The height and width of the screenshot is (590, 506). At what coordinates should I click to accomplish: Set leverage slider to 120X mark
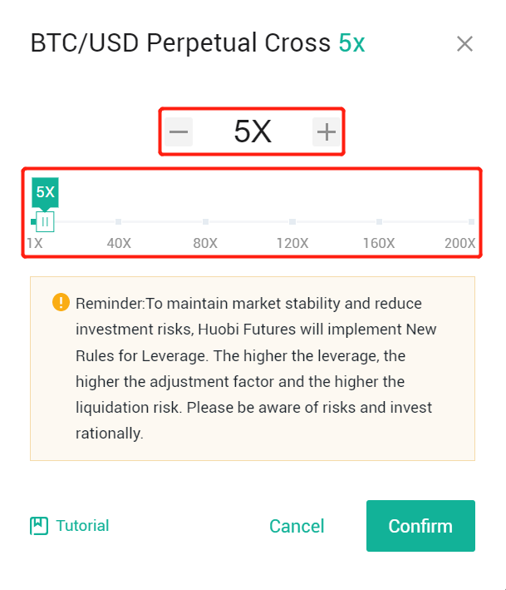[292, 221]
